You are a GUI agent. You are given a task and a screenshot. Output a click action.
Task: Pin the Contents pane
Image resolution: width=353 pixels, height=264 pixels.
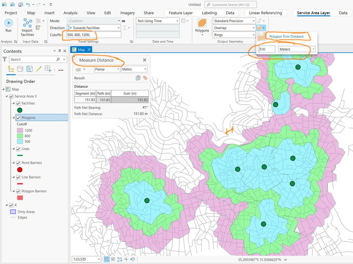pyautogui.click(x=59, y=51)
